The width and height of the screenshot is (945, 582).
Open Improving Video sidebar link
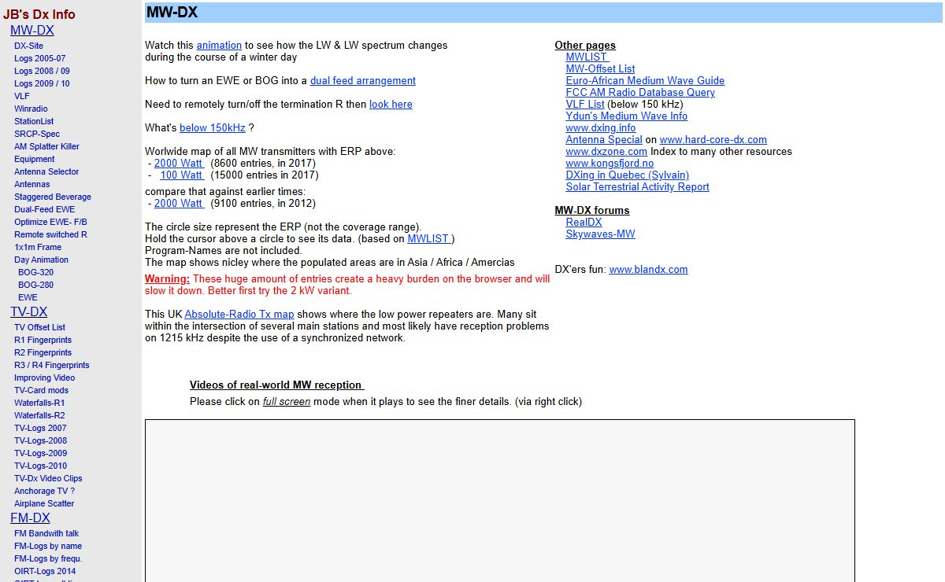click(44, 378)
